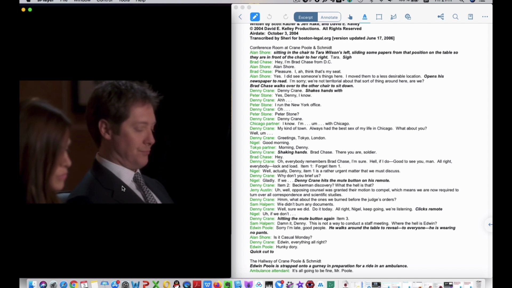Open the Help menu
The height and width of the screenshot is (288, 512).
[141, 1]
